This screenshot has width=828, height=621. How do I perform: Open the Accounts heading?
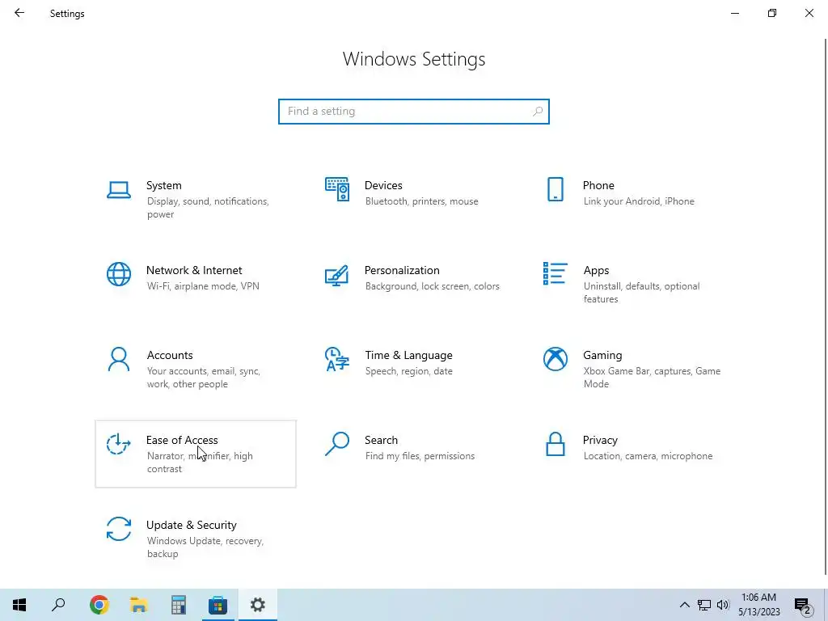(170, 356)
